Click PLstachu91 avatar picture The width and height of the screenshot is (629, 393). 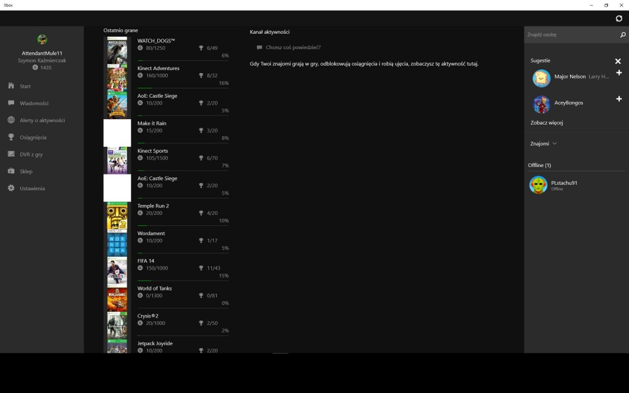tap(538, 185)
